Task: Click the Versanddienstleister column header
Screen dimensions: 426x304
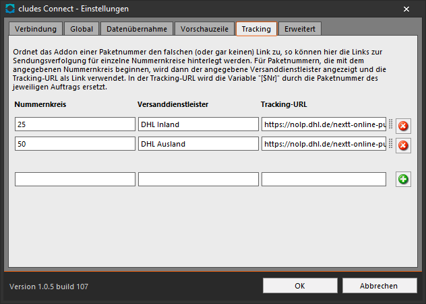Action: tap(173, 104)
